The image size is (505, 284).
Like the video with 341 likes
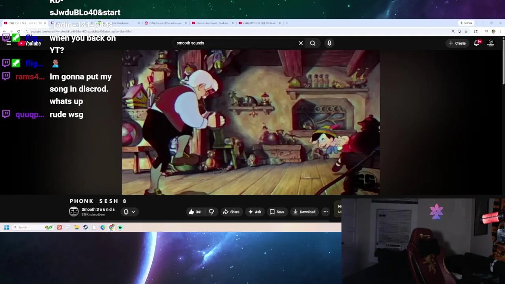click(195, 212)
